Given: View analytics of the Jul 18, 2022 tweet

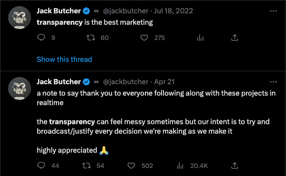Looking at the screenshot, I should coord(200,38).
